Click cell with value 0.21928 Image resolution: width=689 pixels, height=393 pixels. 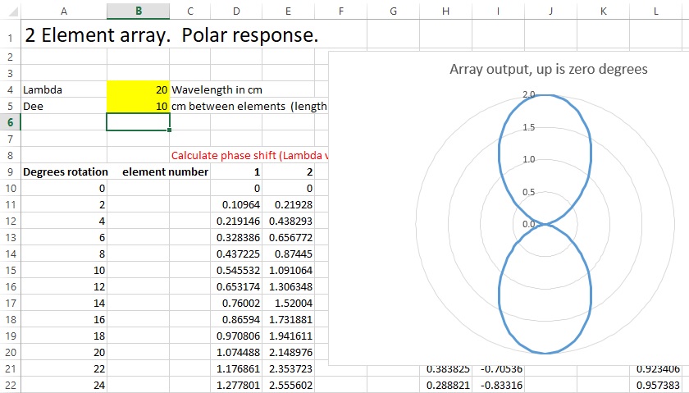[x=288, y=205]
